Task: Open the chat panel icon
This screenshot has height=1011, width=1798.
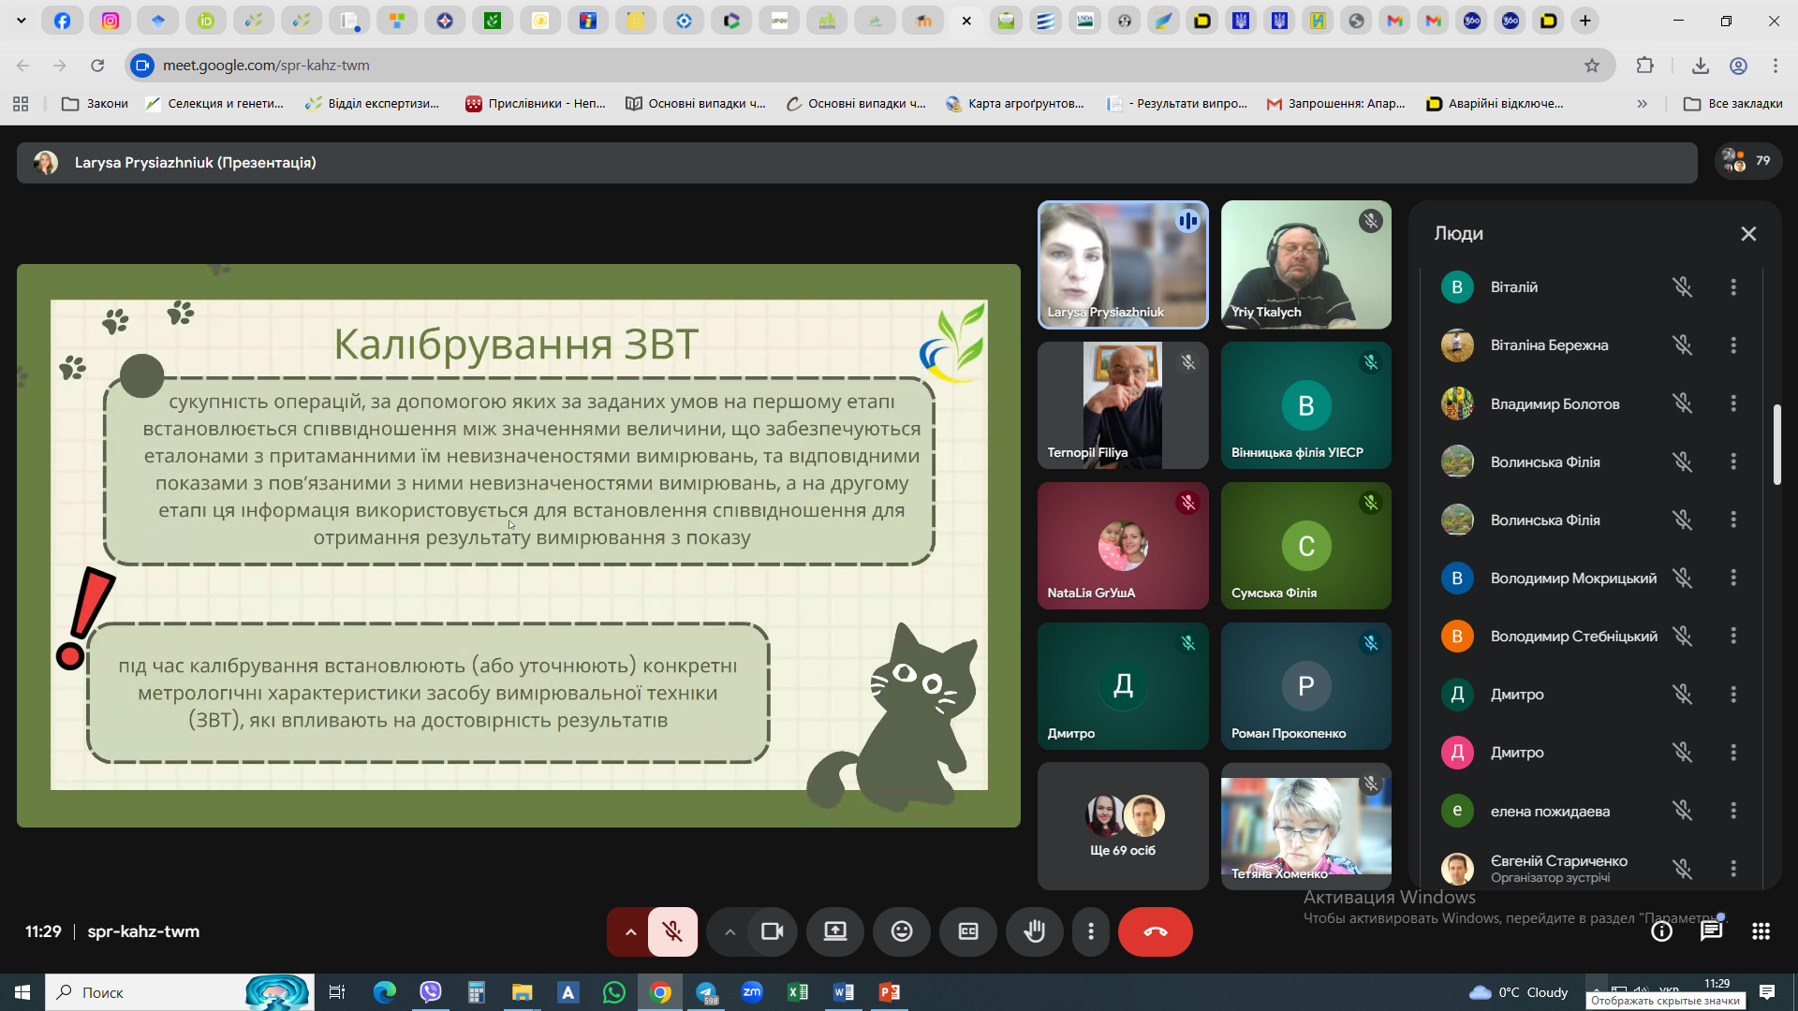Action: coord(1711,931)
